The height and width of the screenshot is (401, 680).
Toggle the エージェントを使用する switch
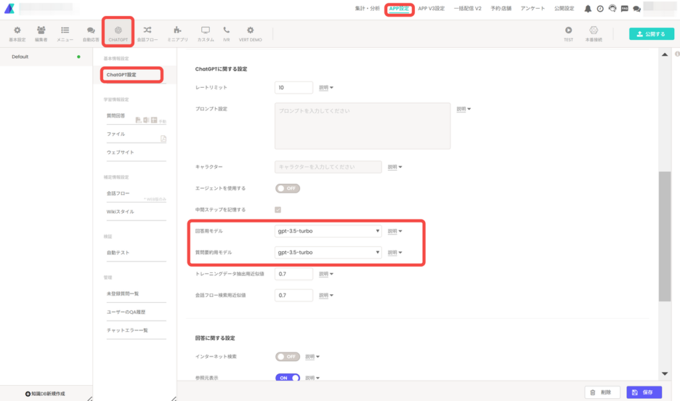click(288, 189)
